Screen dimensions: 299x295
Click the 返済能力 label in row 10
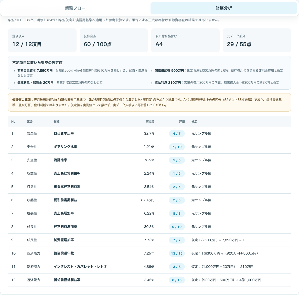34,253
